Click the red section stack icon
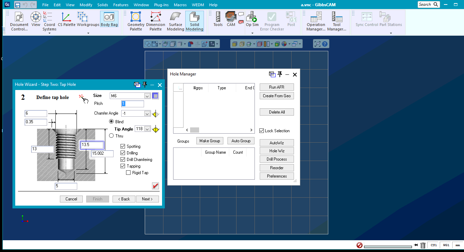Image resolution: width=464 pixels, height=252 pixels. (260, 44)
